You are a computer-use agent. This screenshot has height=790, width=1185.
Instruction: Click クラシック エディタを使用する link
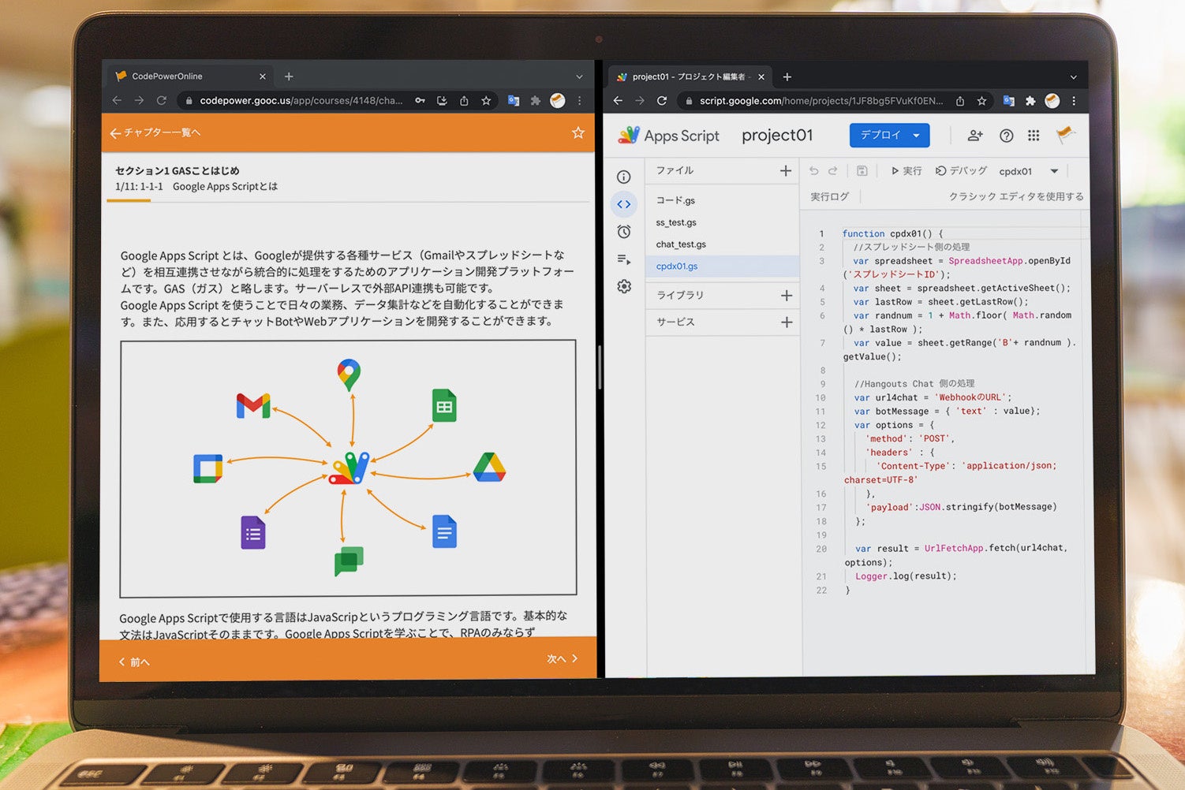click(1016, 196)
